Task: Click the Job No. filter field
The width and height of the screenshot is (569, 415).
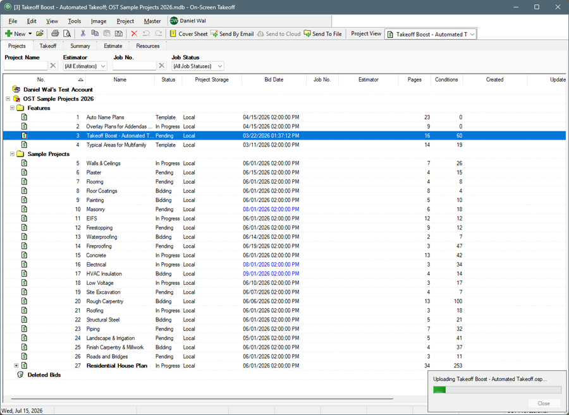Action: pos(134,66)
